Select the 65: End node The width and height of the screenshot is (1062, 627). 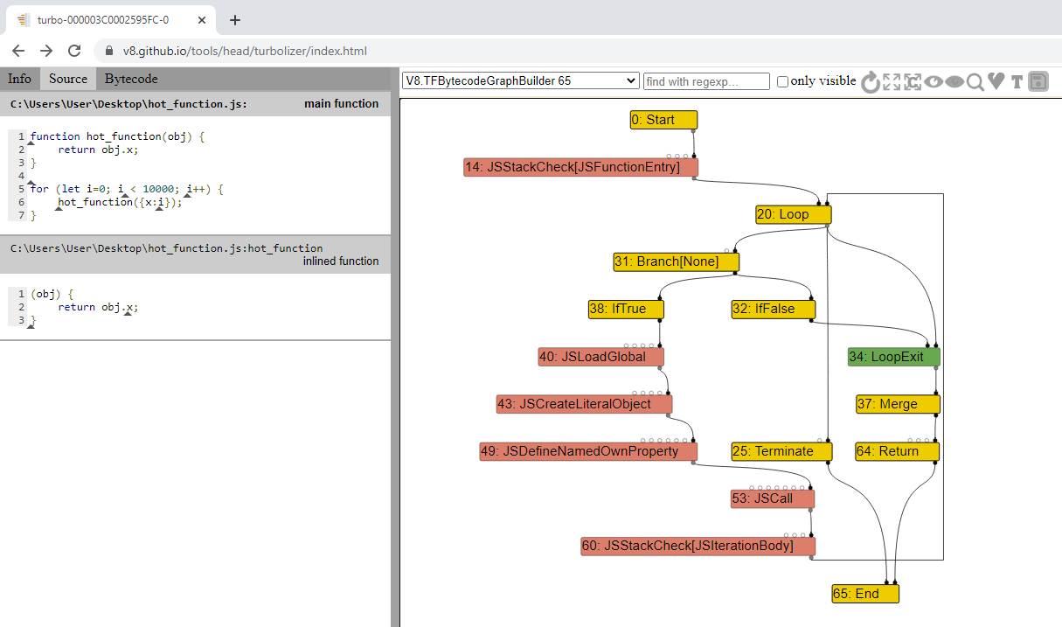pos(865,594)
